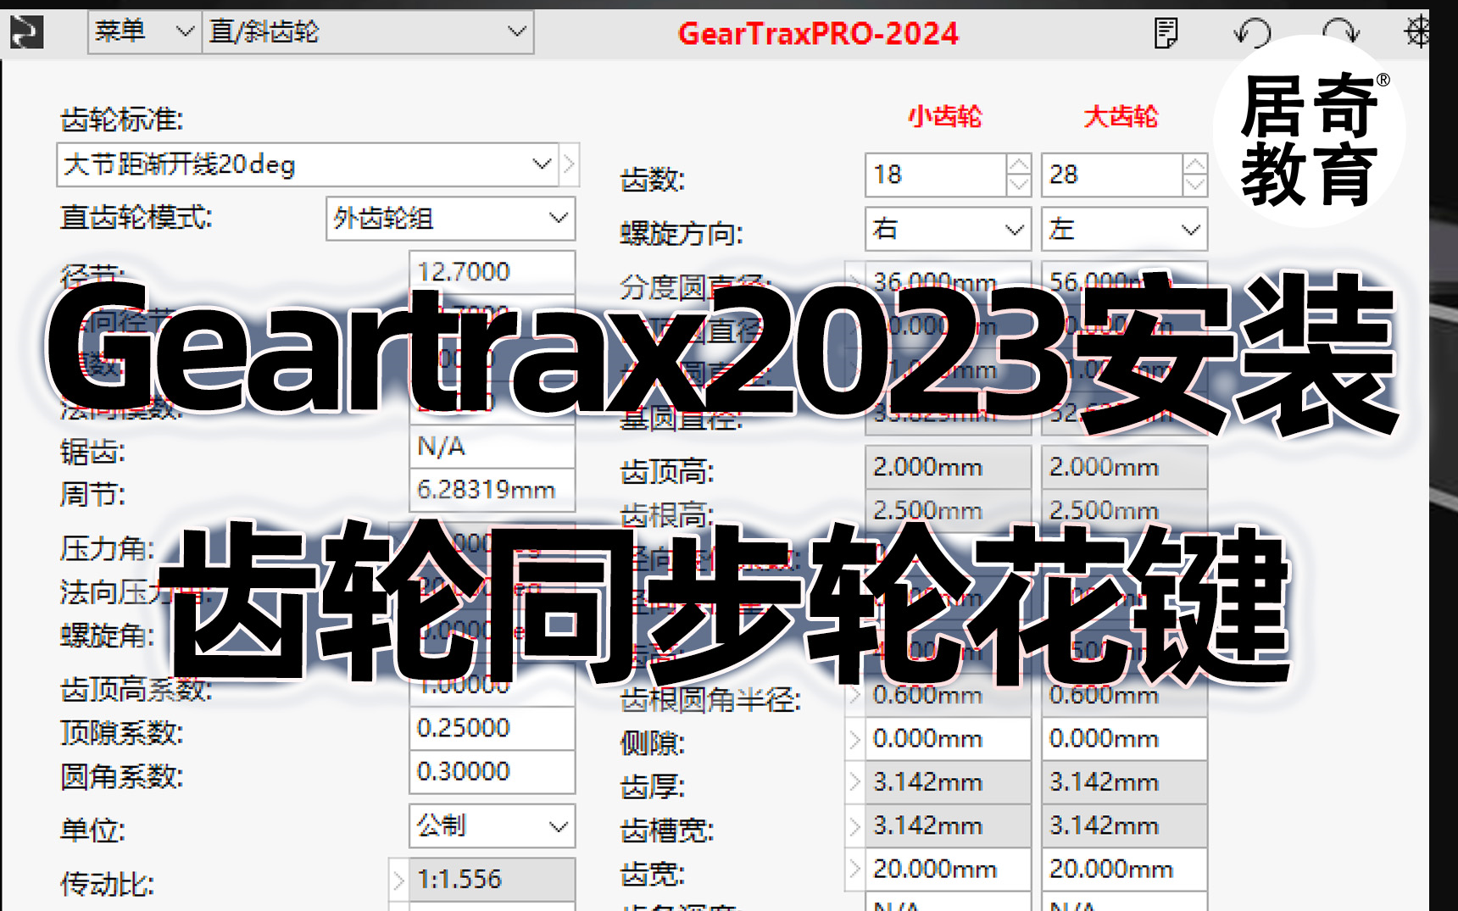The image size is (1458, 911).
Task: Click the 大齿轮 column header
Action: coord(1121,116)
